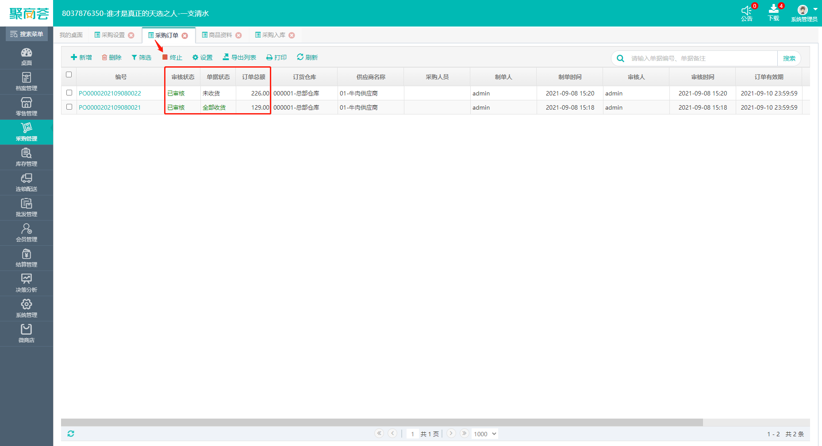Click the horizontal table scrollbar
The image size is (822, 446).
(x=382, y=423)
